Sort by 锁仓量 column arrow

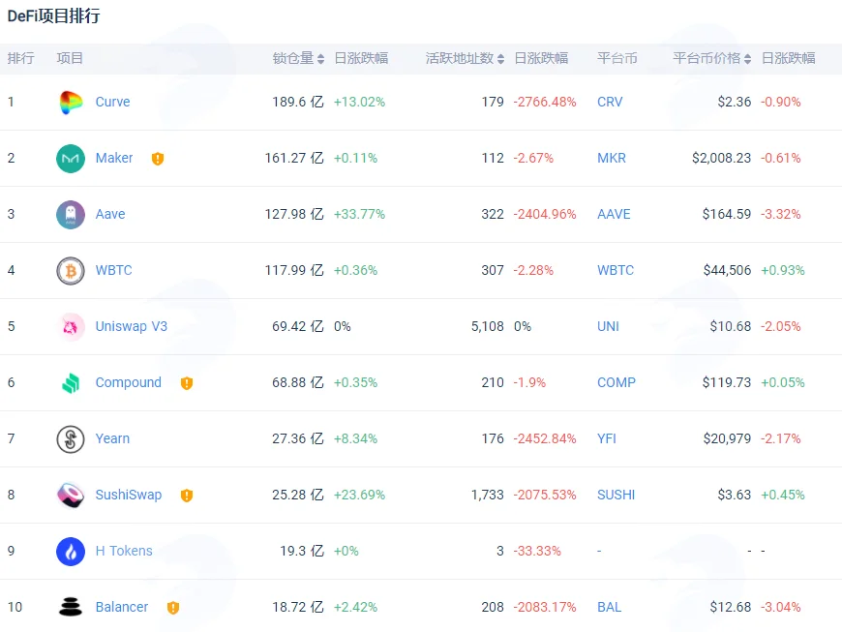pyautogui.click(x=320, y=58)
